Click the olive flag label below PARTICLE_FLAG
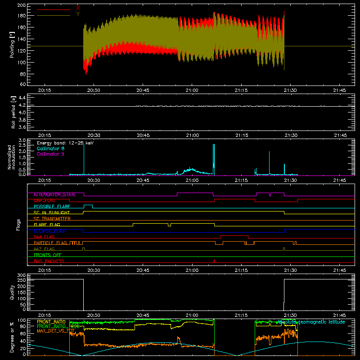This screenshot has width=360, height=360. tap(44, 249)
